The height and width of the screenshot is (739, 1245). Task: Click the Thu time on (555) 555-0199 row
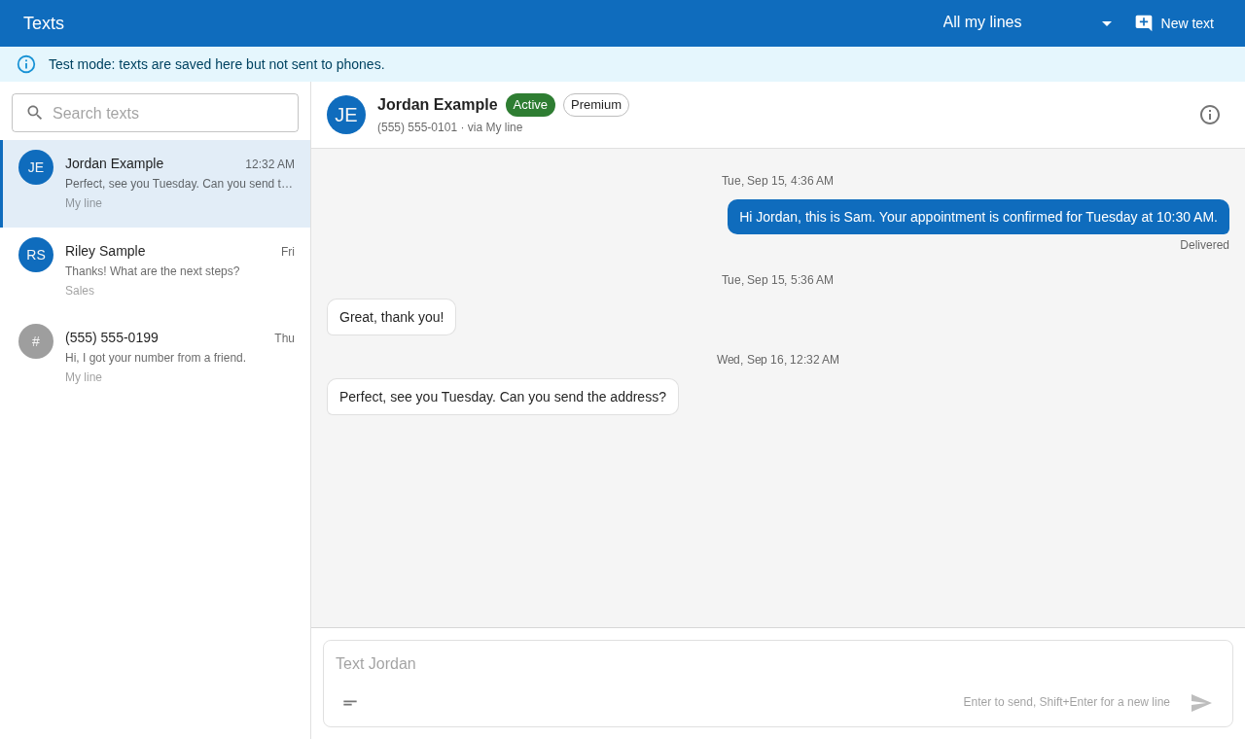coord(284,338)
